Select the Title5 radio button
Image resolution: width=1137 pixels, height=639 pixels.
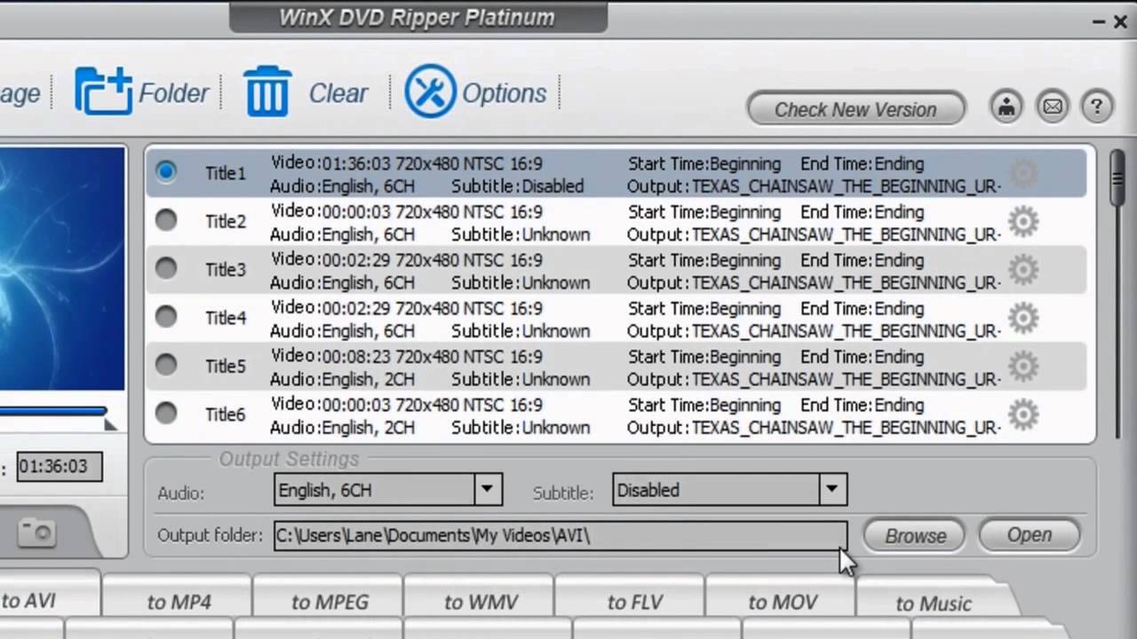coord(166,365)
